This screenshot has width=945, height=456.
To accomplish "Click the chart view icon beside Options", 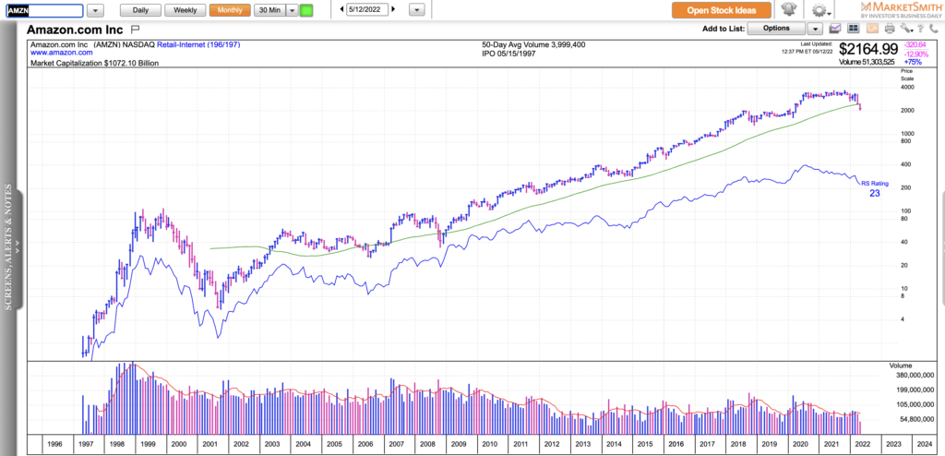I will point(835,29).
